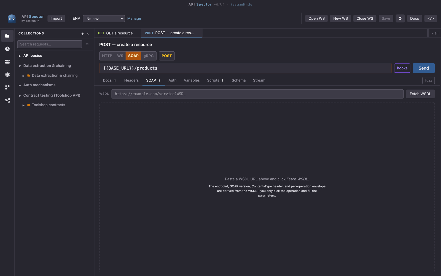Screen dimensions: 441x276
Task: Open settings via the gear icon
Action: click(400, 18)
